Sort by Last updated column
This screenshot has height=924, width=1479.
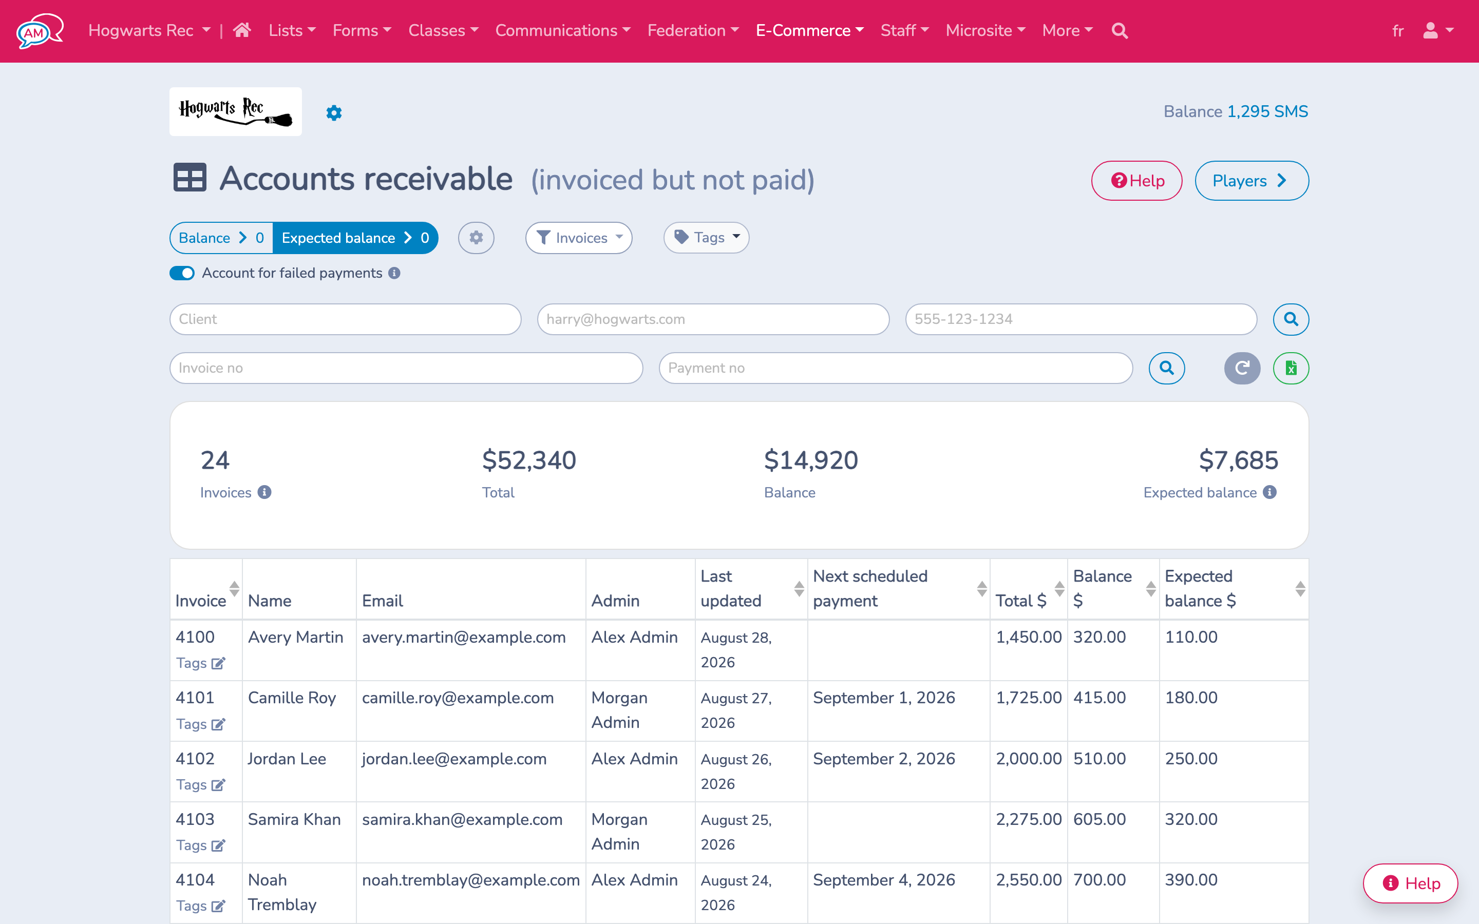[799, 588]
